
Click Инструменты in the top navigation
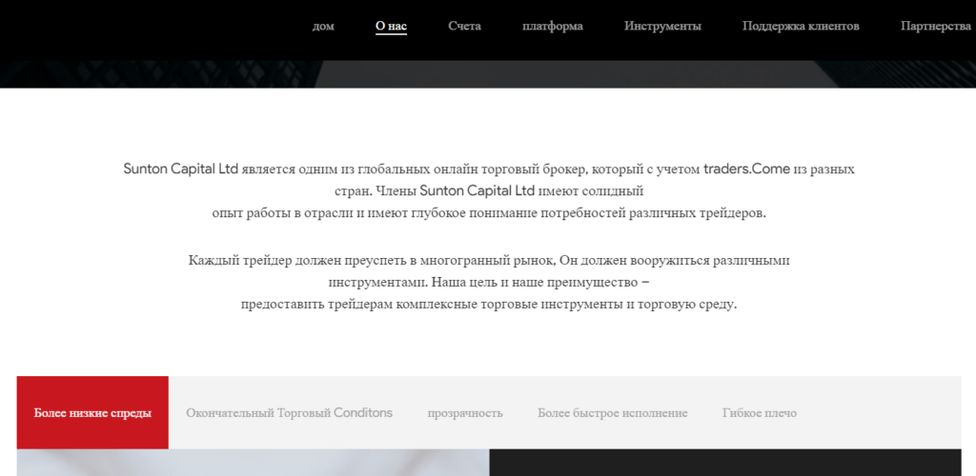point(663,26)
